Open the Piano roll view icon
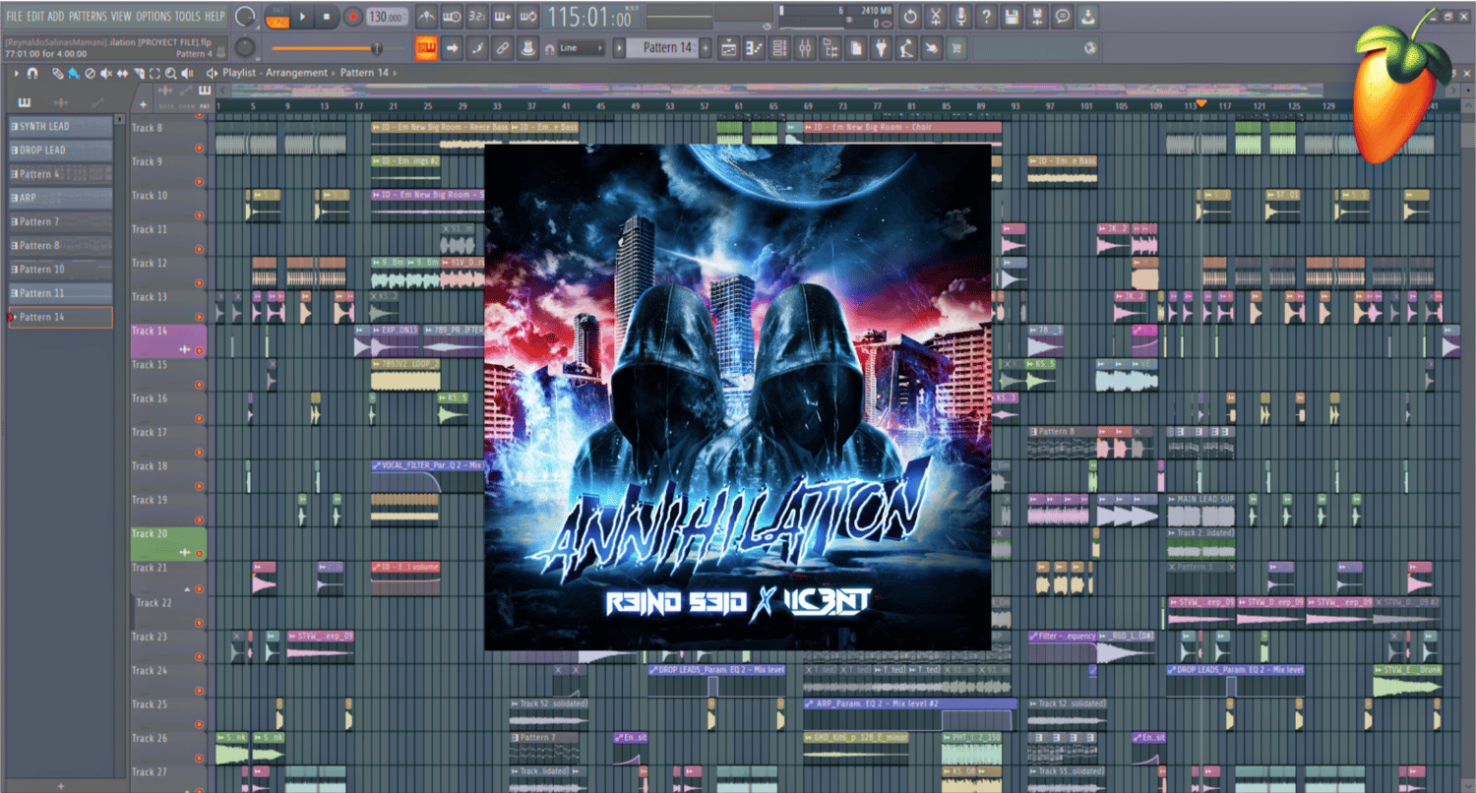The width and height of the screenshot is (1476, 793). [754, 48]
